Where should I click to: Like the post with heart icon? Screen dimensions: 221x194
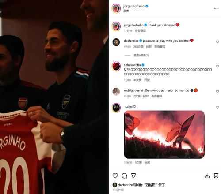pos(115,175)
